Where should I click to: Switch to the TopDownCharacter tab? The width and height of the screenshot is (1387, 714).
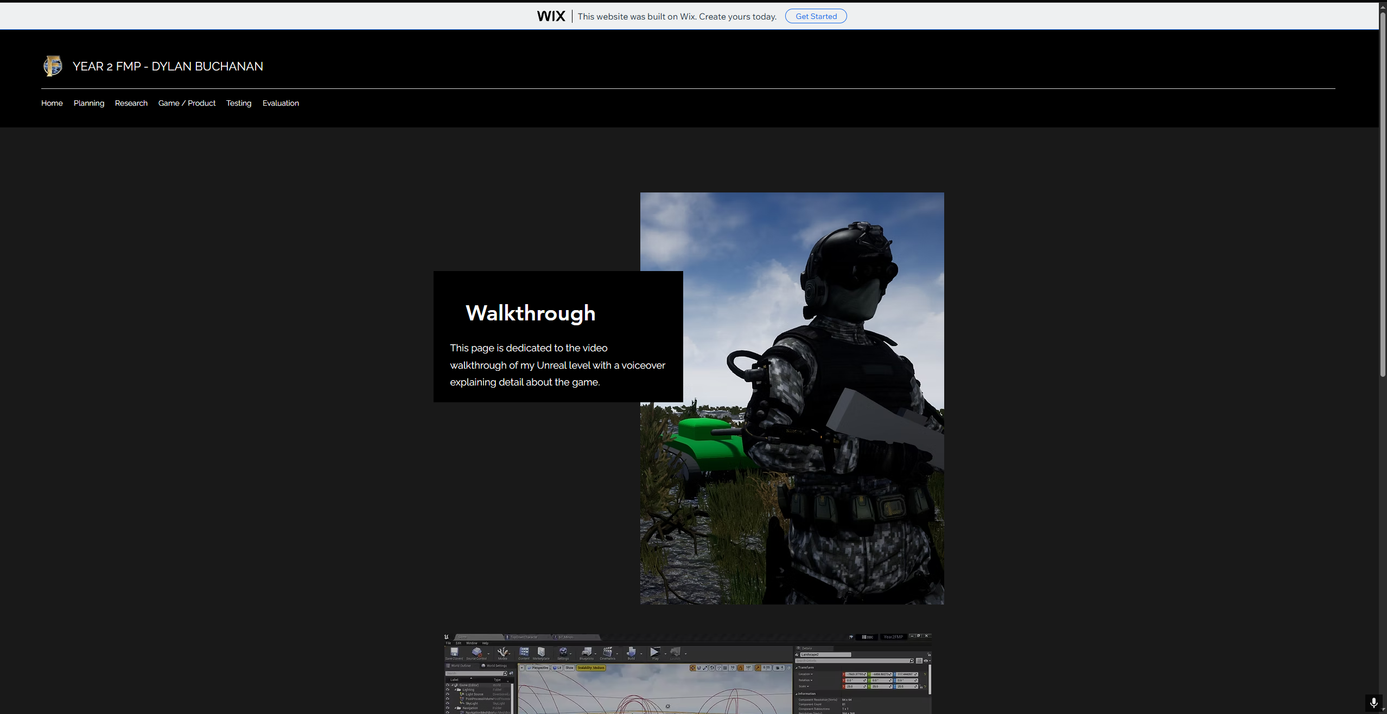pyautogui.click(x=527, y=637)
